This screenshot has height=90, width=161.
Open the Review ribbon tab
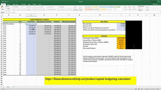(34, 4)
